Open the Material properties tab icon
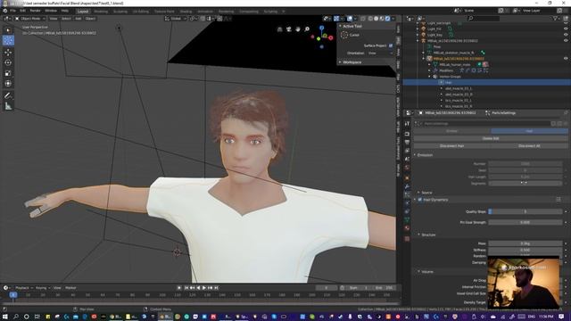571x321 pixels. click(407, 228)
